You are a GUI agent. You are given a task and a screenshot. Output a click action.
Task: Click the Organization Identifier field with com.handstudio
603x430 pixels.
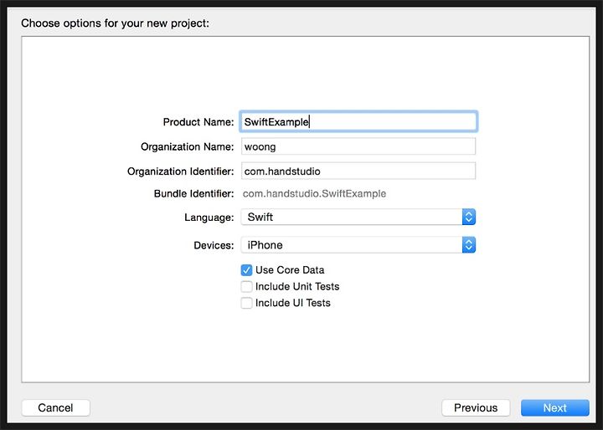click(x=358, y=171)
